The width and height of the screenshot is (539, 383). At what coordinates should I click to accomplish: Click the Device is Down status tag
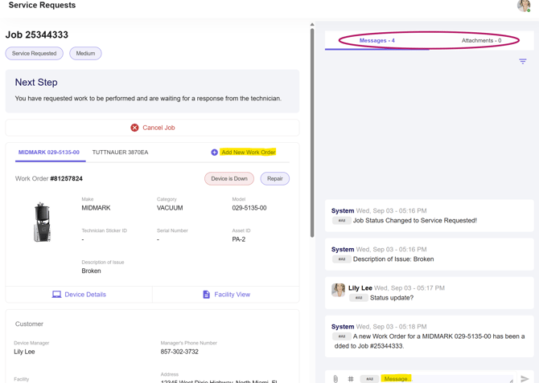click(229, 179)
